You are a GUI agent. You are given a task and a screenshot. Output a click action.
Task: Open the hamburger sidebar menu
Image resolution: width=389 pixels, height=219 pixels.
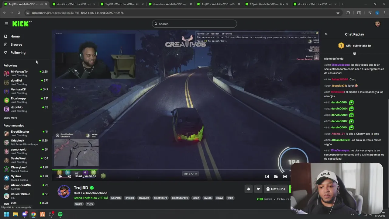tap(6, 24)
